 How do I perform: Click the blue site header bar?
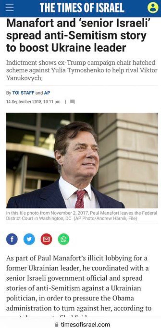point(80,8)
